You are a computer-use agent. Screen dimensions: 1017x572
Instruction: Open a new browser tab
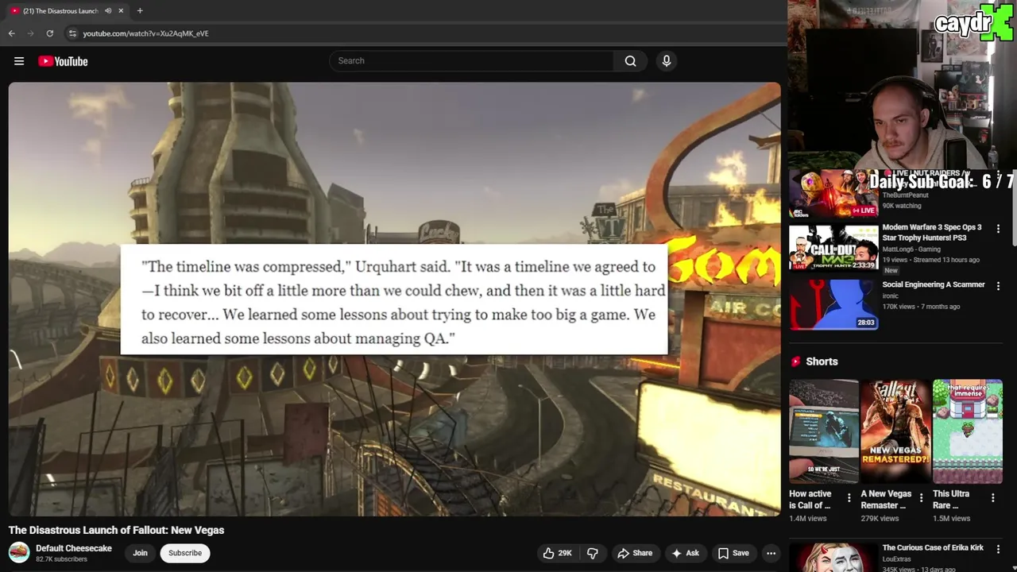(140, 10)
